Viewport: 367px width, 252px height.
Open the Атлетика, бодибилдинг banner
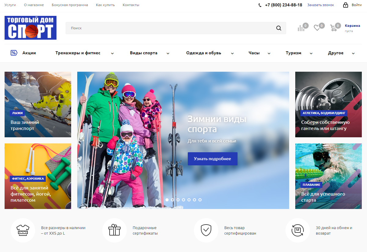329,104
